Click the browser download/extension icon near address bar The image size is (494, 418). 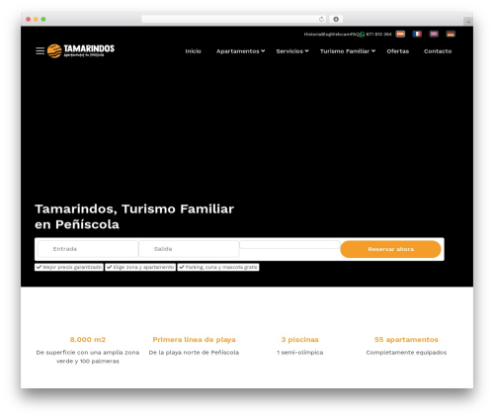click(336, 19)
